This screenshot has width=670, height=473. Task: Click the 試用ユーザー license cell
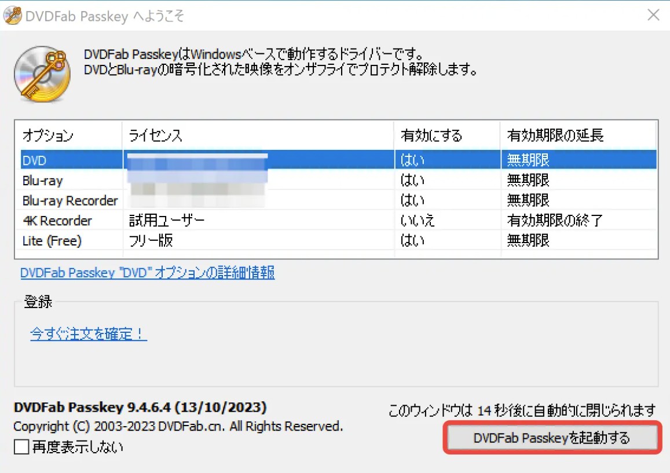pyautogui.click(x=167, y=221)
